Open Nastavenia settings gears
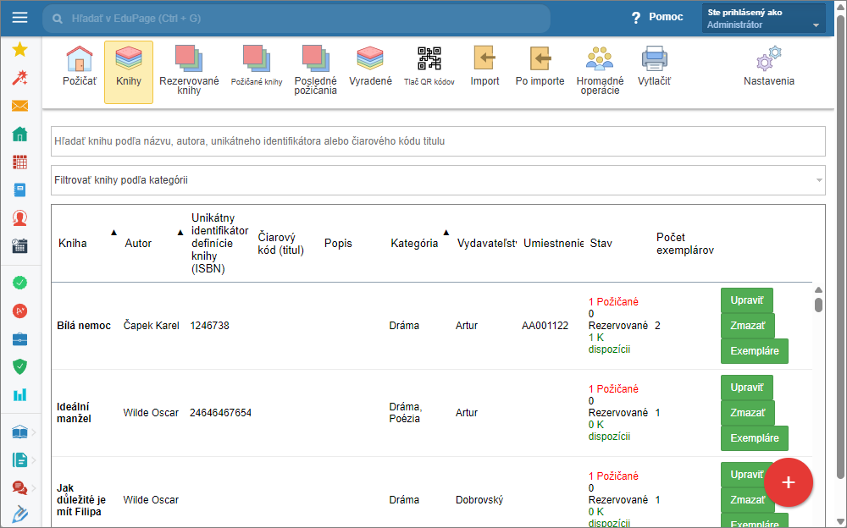 [768, 67]
